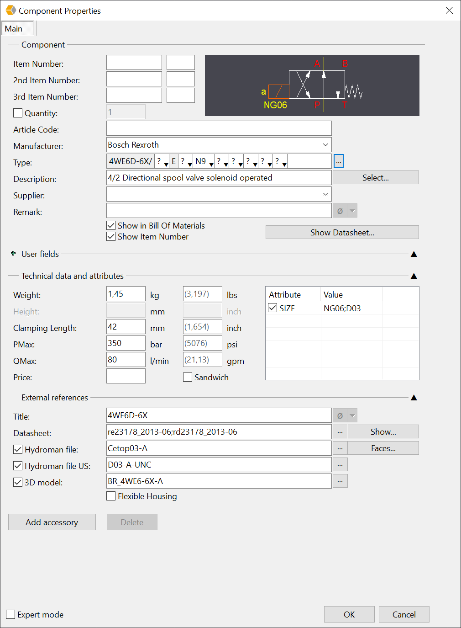Click the valve symbol preview image
Screen dimensions: 461x628
312,85
